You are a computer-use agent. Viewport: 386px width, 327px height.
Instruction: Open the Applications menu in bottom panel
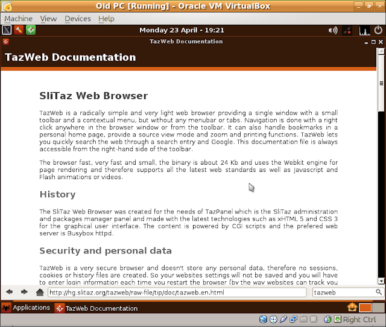25,308
